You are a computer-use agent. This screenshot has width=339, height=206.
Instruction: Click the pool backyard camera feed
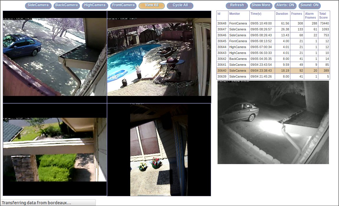159,57
